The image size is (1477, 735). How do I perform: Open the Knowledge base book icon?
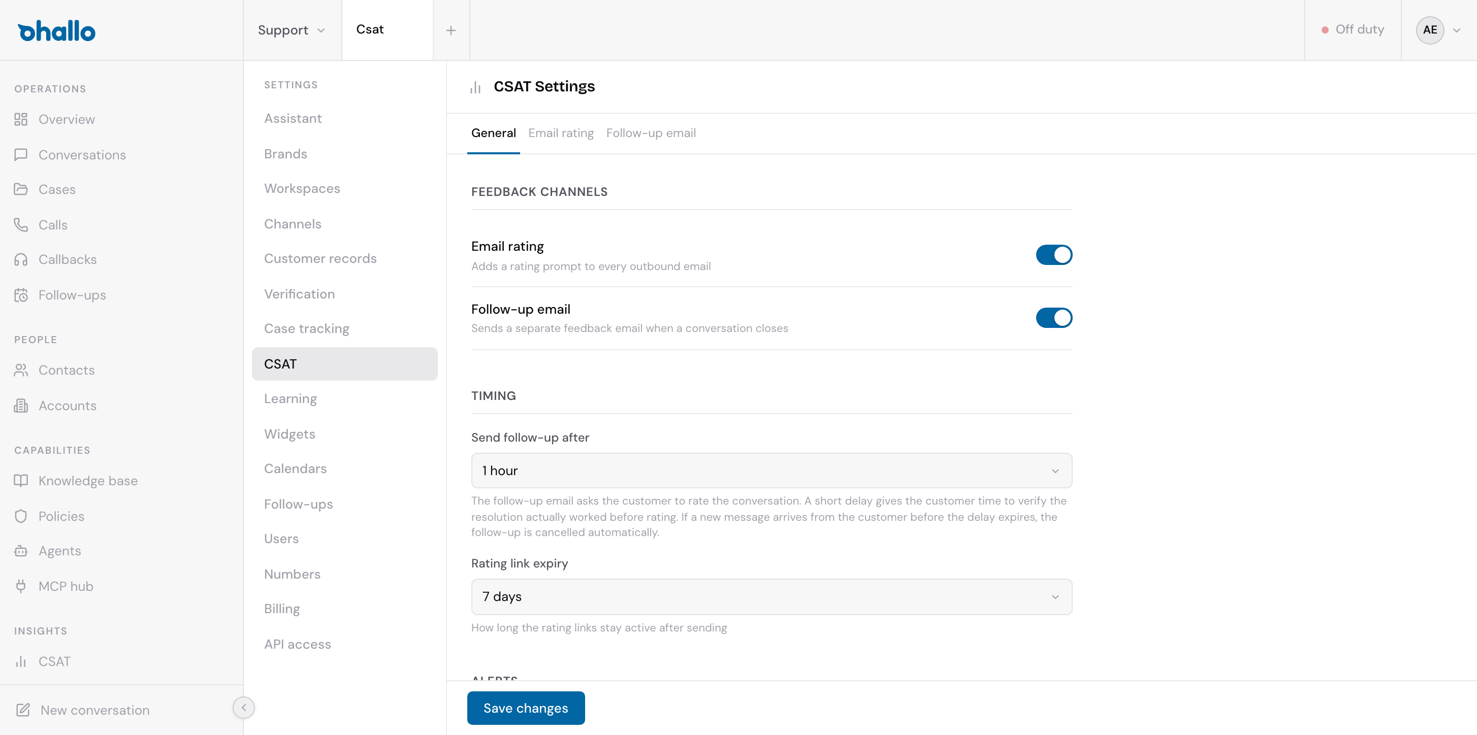21,481
